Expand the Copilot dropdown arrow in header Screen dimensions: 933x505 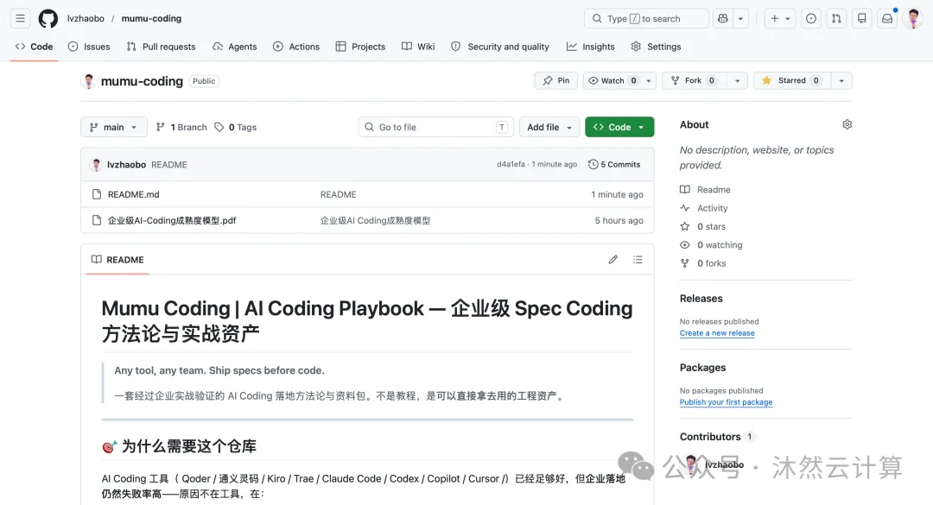click(x=741, y=18)
